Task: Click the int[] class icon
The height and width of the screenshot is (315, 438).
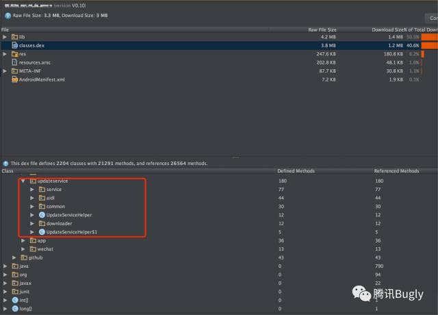Action: [15, 300]
